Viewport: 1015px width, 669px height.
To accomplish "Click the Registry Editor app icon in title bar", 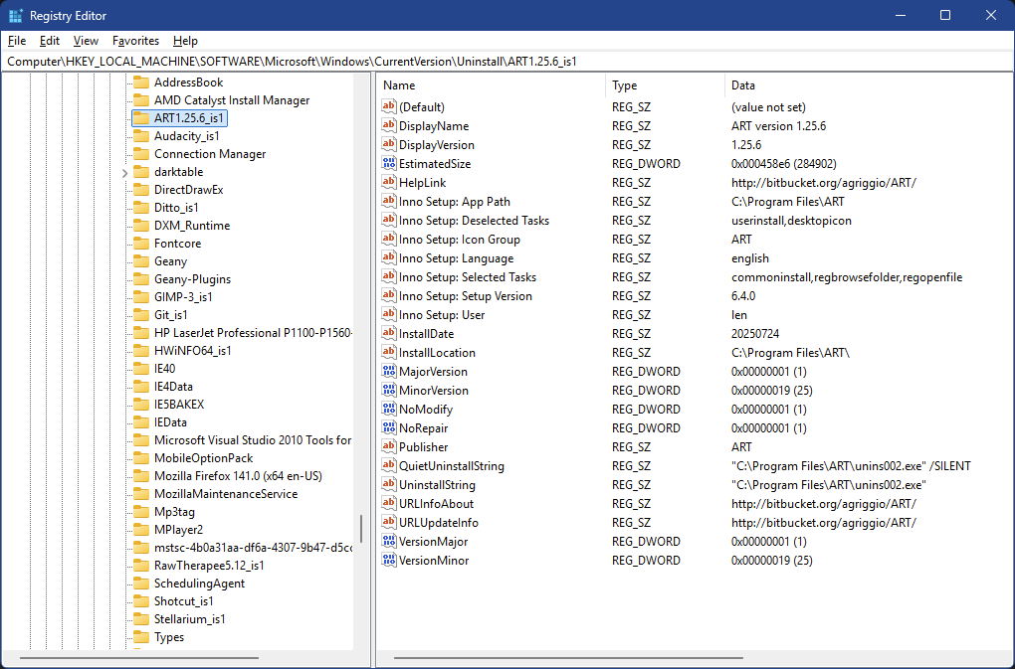I will tap(16, 16).
